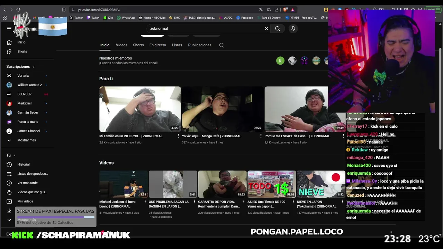
Task: Play GARANTIA DE POR VIDA thumbnail
Action: click(222, 184)
